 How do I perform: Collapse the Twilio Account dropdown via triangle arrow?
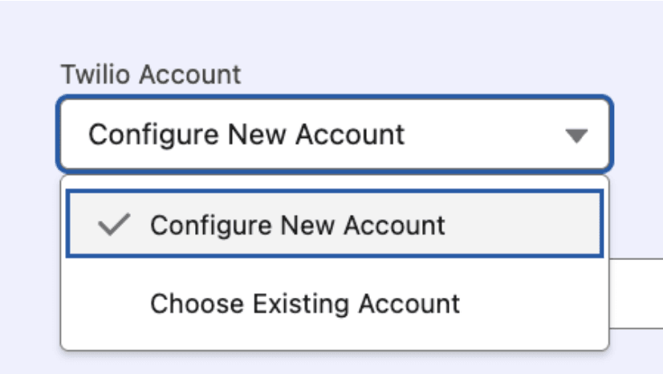[576, 135]
